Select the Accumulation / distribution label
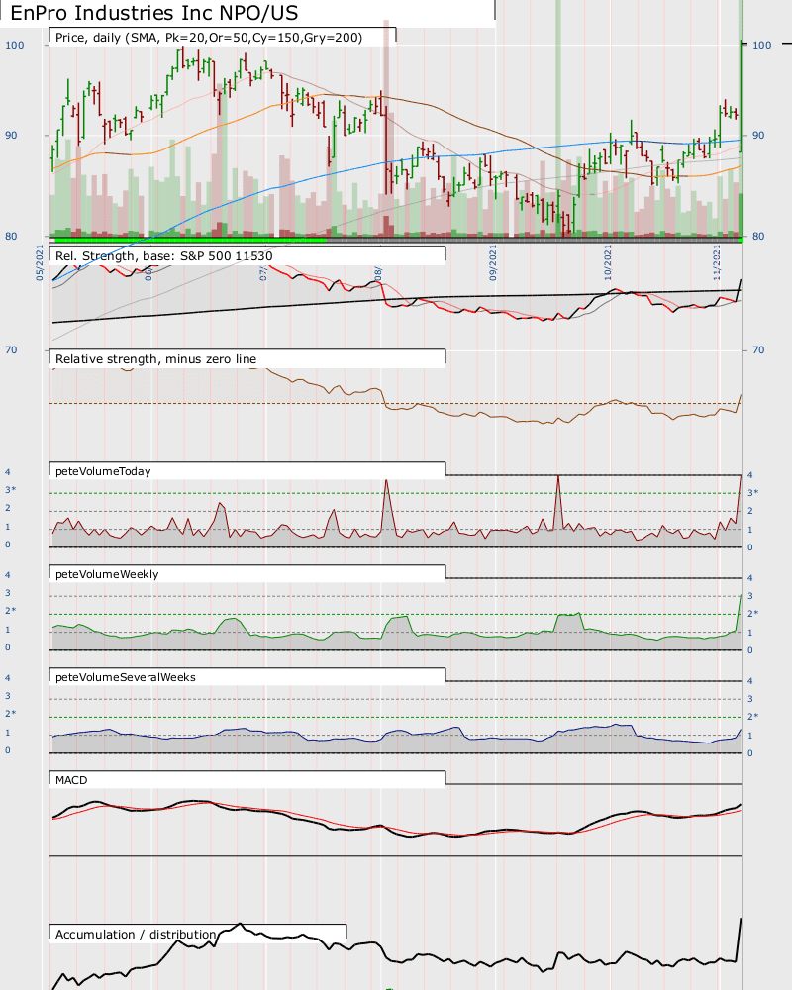 point(136,934)
